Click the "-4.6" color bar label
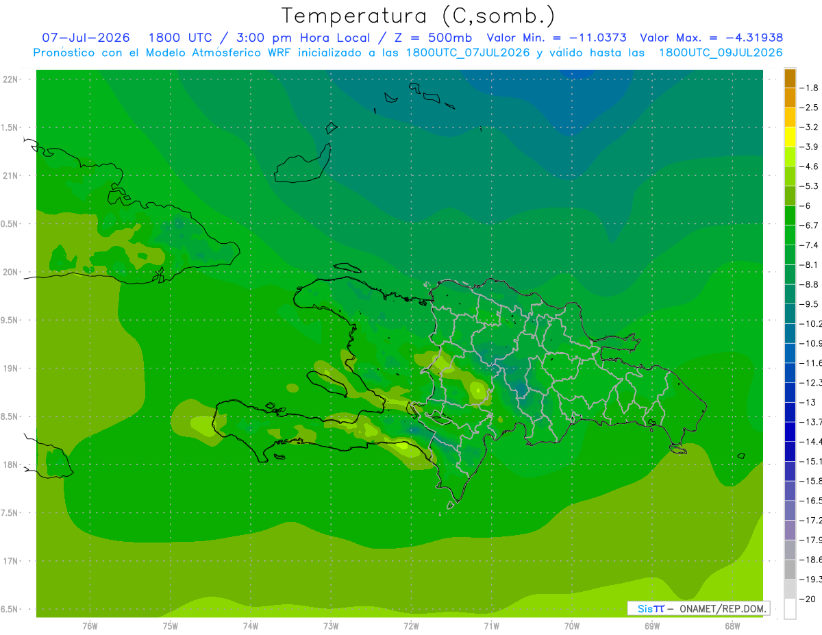This screenshot has width=822, height=635. pos(809,166)
